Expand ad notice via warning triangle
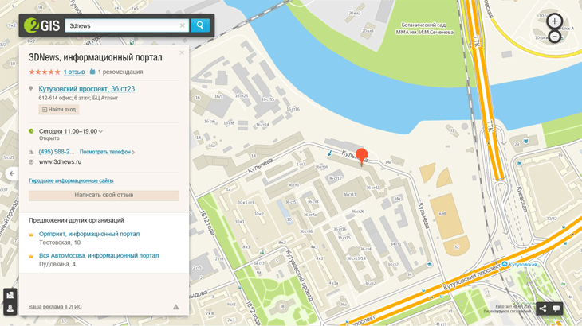582x326 pixels. pyautogui.click(x=176, y=307)
